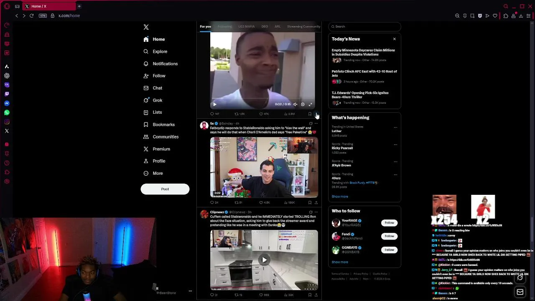
Task: Open ChatGPT in the Opera sidebar
Action: point(7,76)
